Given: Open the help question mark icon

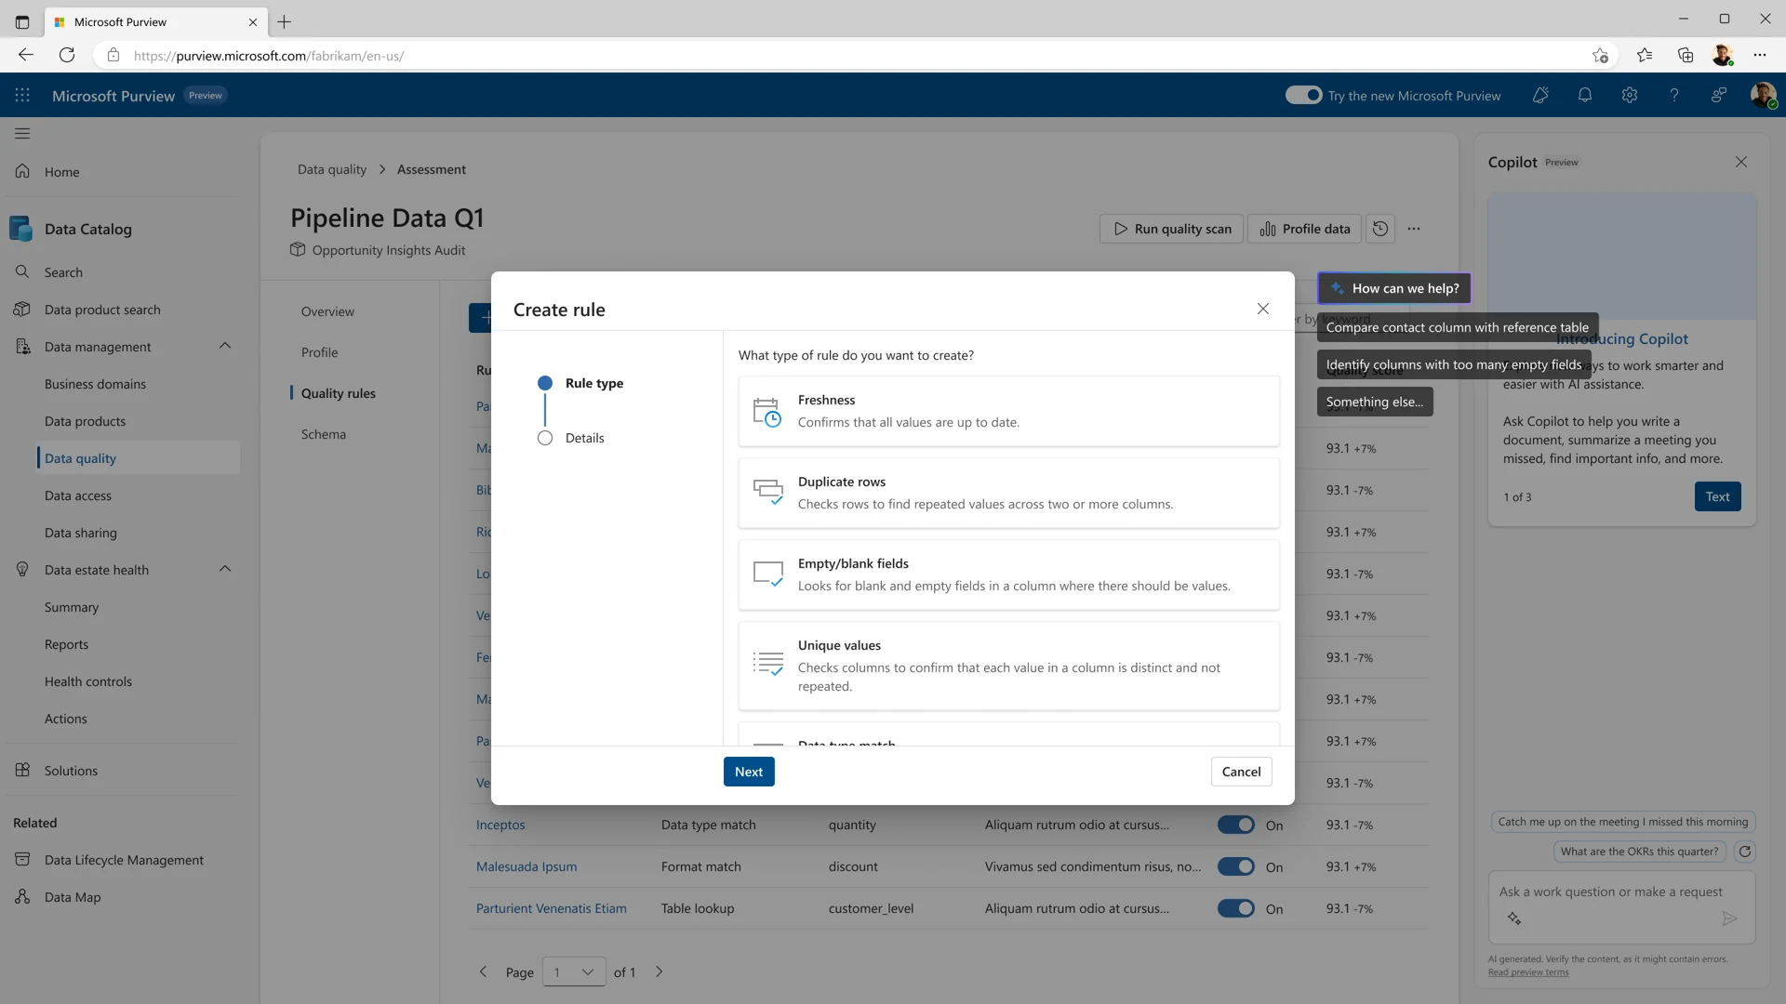Looking at the screenshot, I should 1674,96.
